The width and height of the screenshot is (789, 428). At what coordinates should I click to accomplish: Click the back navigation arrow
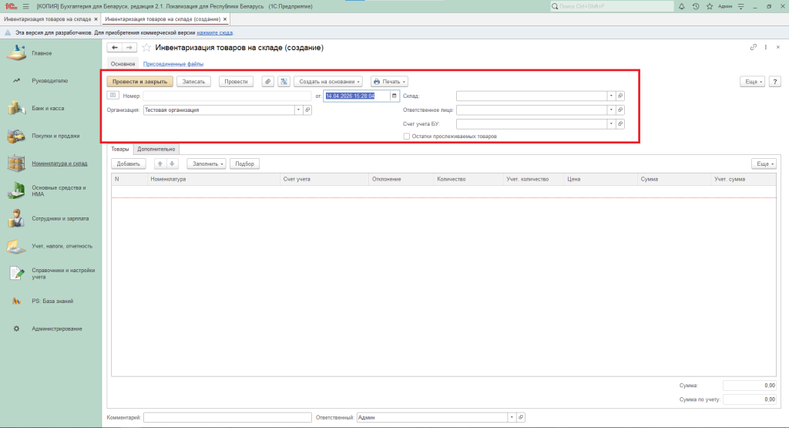[115, 48]
